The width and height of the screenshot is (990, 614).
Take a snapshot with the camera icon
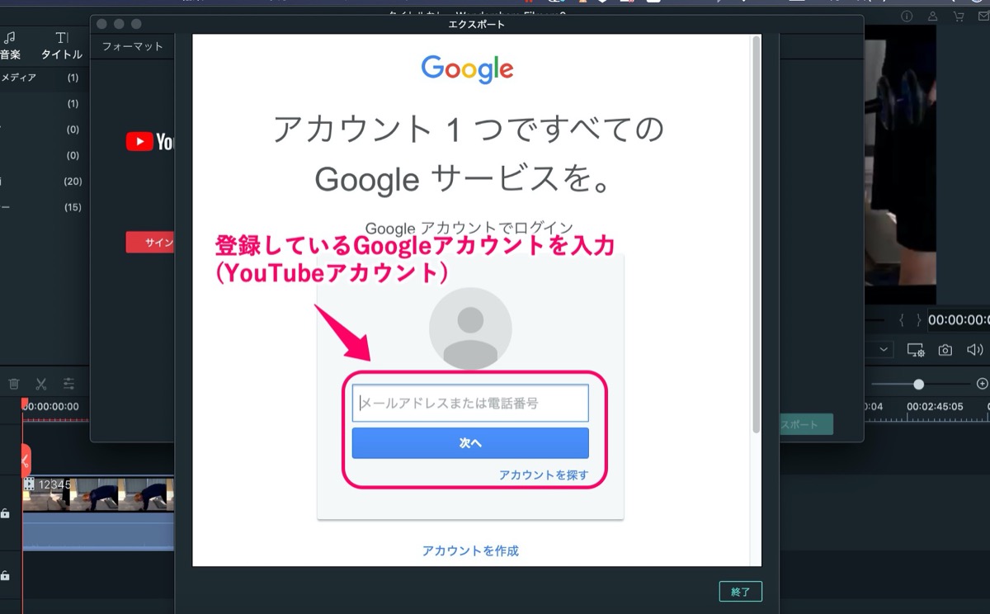click(945, 350)
